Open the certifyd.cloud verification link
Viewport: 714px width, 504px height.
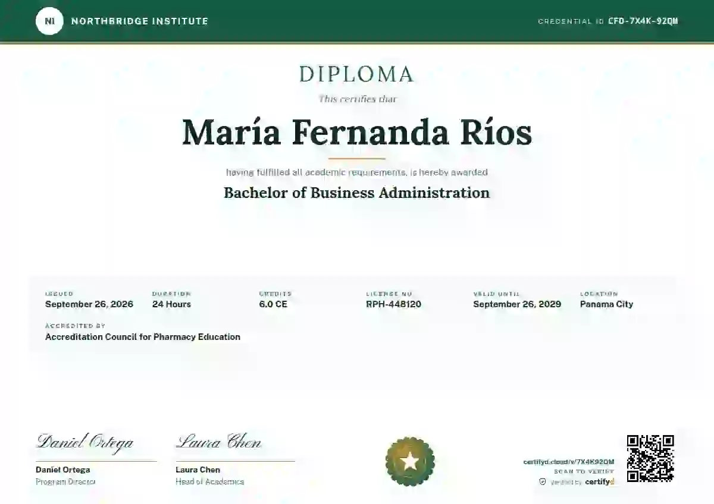(x=569, y=462)
